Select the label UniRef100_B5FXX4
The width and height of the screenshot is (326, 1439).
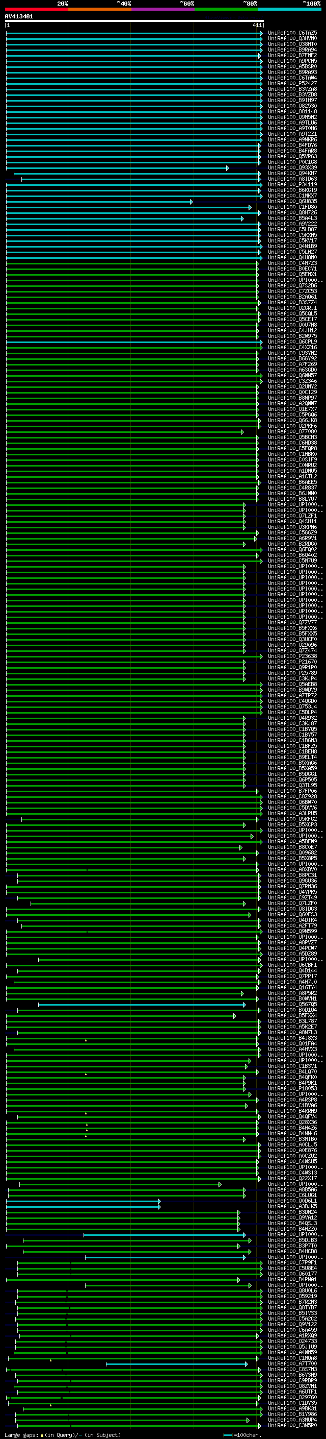pyautogui.click(x=292, y=1015)
